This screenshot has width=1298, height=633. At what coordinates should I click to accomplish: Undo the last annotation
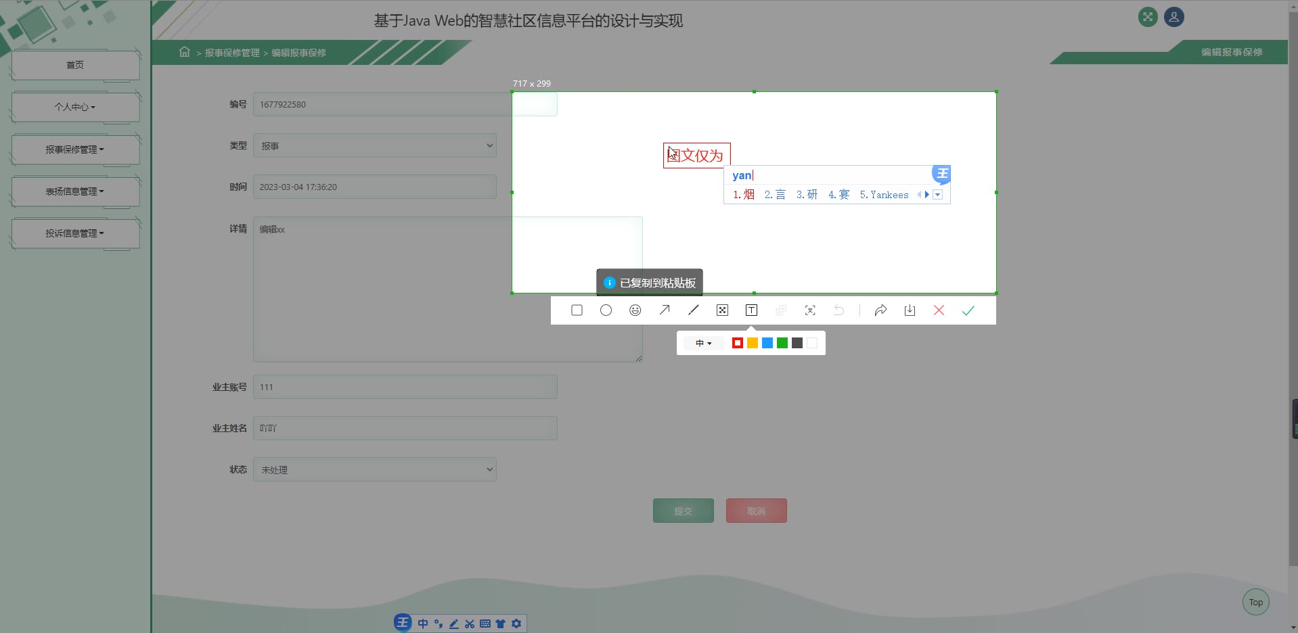[x=839, y=310]
